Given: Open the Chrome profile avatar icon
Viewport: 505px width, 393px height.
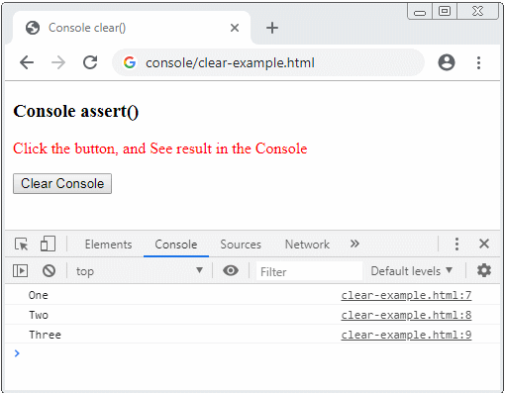Looking at the screenshot, I should pos(447,62).
